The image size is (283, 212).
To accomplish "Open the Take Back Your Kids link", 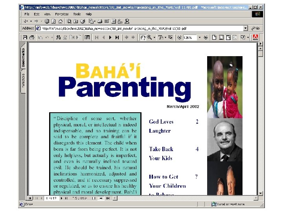I will [x=161, y=154].
